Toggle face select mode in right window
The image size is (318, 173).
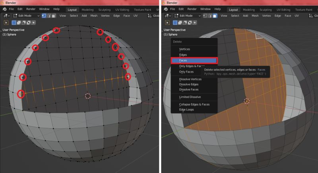point(215,15)
